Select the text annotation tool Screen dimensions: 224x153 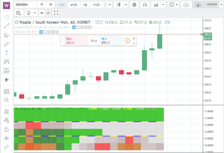(x=6, y=53)
